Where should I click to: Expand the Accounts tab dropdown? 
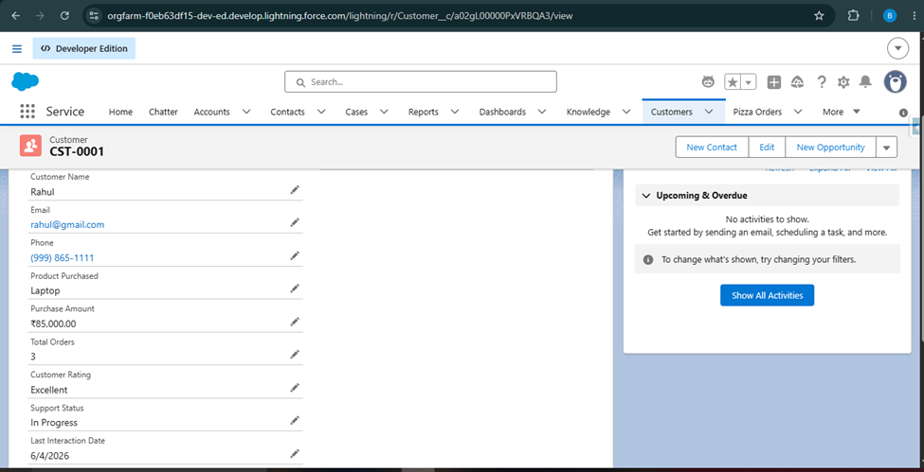pyautogui.click(x=246, y=112)
